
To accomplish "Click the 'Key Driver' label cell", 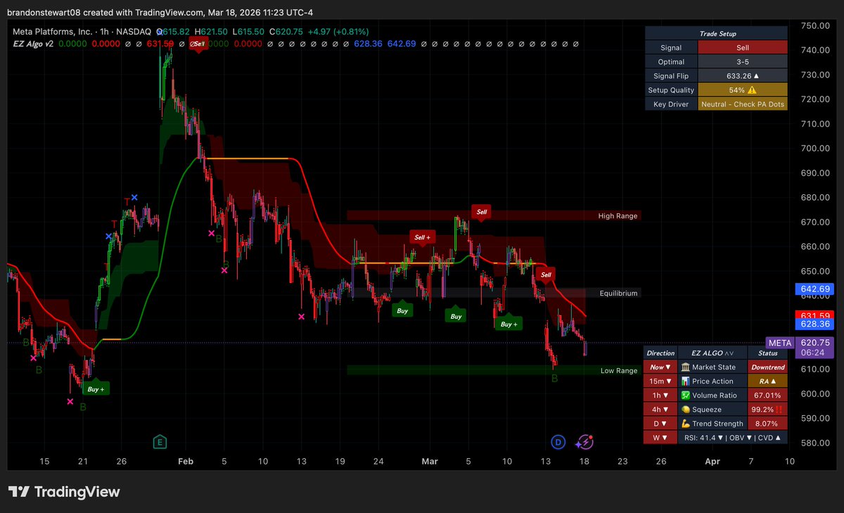I will pos(671,104).
